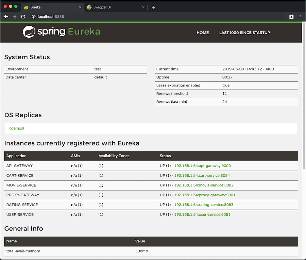Click the page vertical scrollbar
This screenshot has width=306, height=260.
(x=304, y=96)
